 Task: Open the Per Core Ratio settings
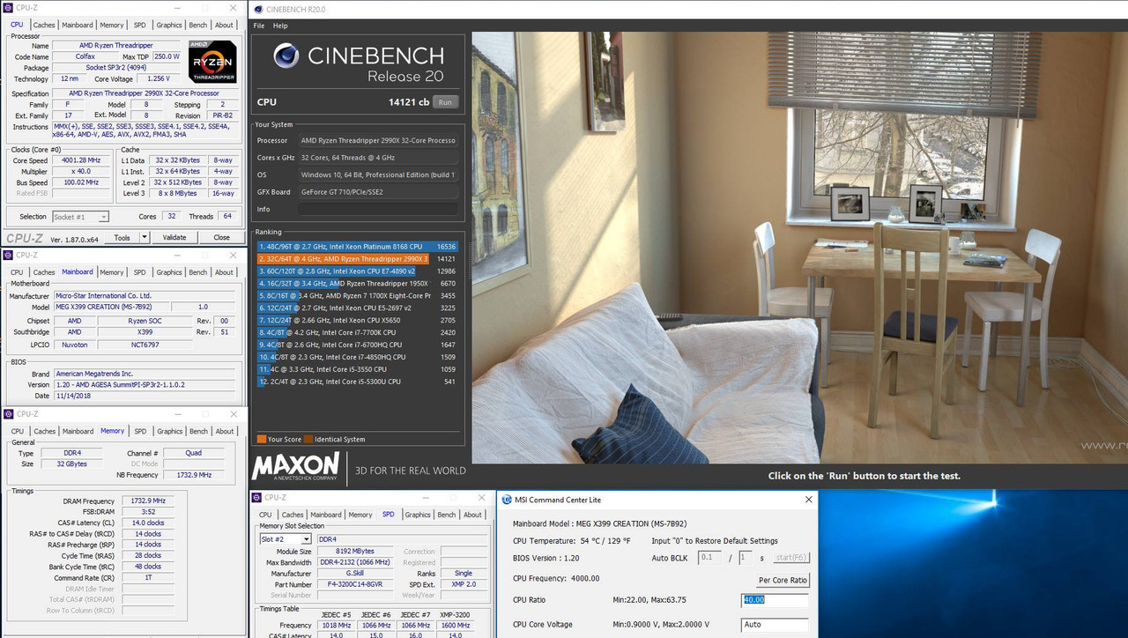pos(783,580)
